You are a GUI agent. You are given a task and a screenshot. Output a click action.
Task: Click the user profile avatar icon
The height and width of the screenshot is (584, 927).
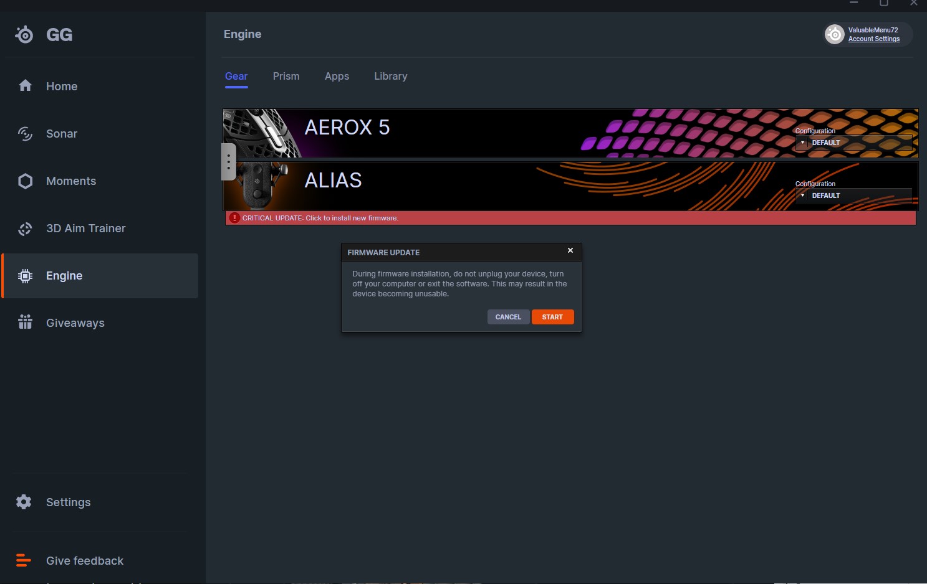(834, 34)
